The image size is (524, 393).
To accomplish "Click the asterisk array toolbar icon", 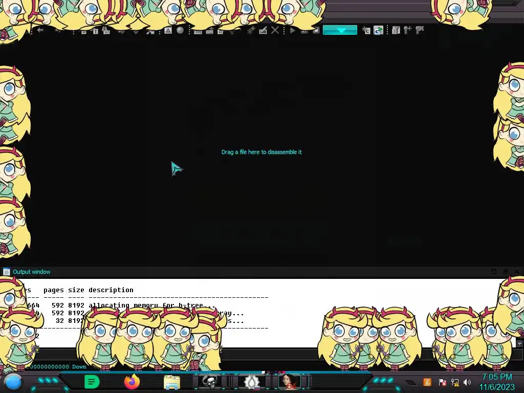I will [x=251, y=30].
